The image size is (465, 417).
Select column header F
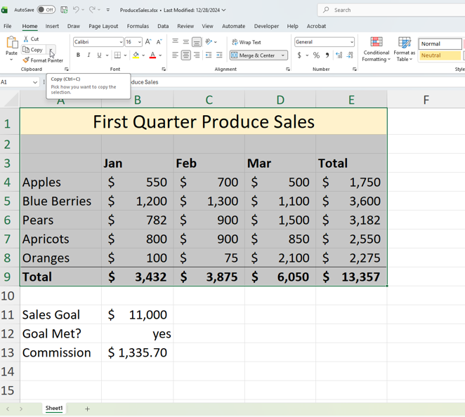pyautogui.click(x=426, y=100)
